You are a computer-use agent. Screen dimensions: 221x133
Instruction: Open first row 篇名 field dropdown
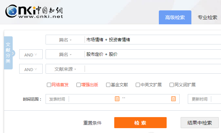(x=65, y=40)
